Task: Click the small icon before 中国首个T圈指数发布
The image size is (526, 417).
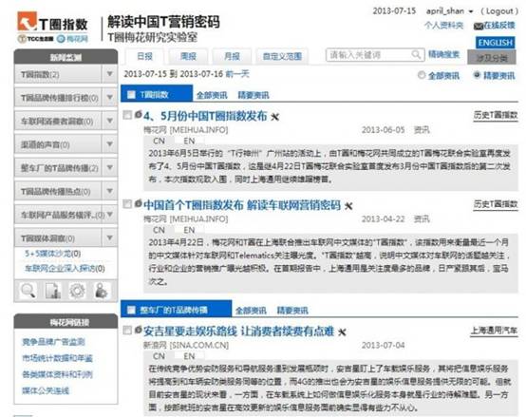Action: click(139, 203)
